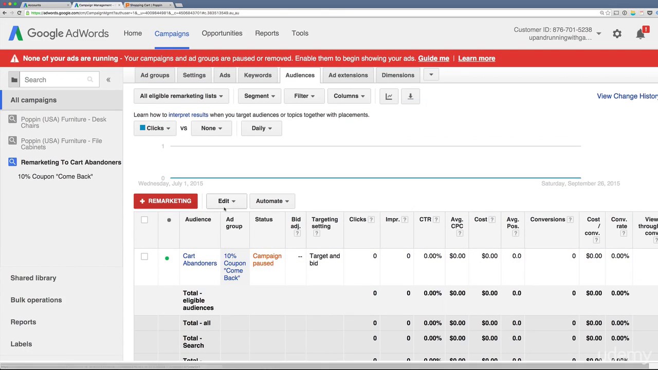This screenshot has width=658, height=370.
Task: Switch to Shopping Cart | Poppin browser tab
Action: pyautogui.click(x=147, y=5)
